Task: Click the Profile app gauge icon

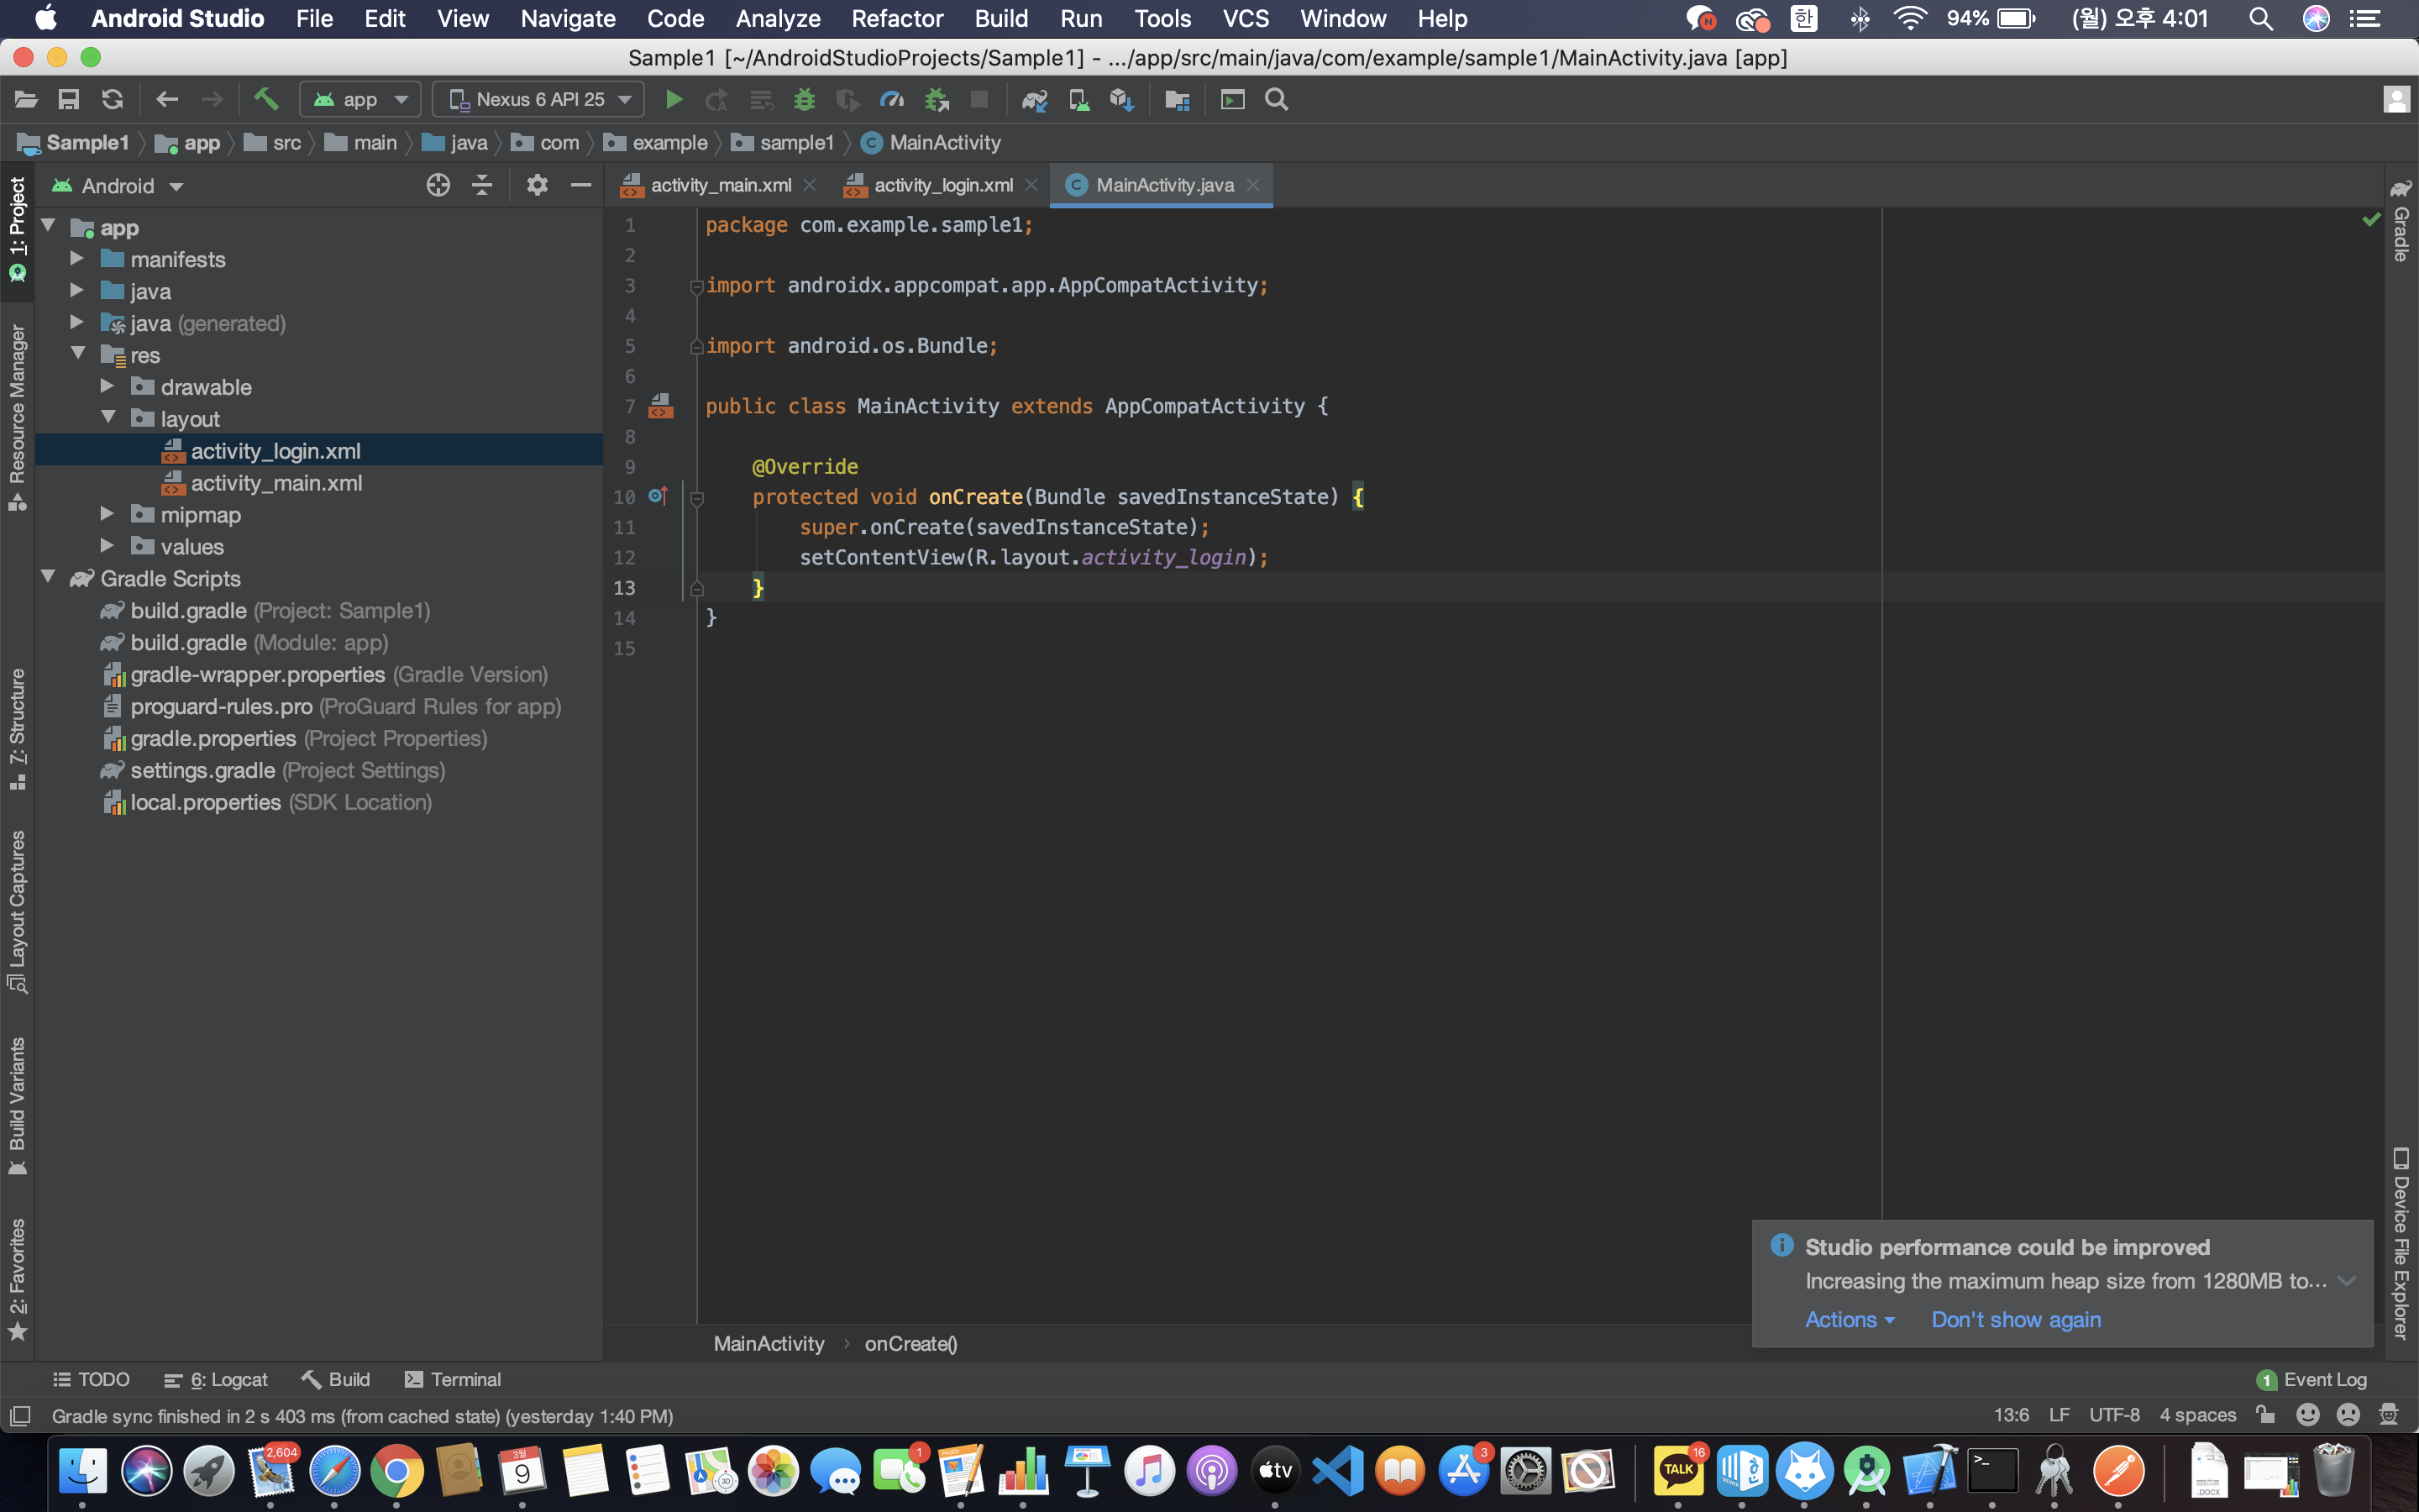Action: [x=890, y=99]
